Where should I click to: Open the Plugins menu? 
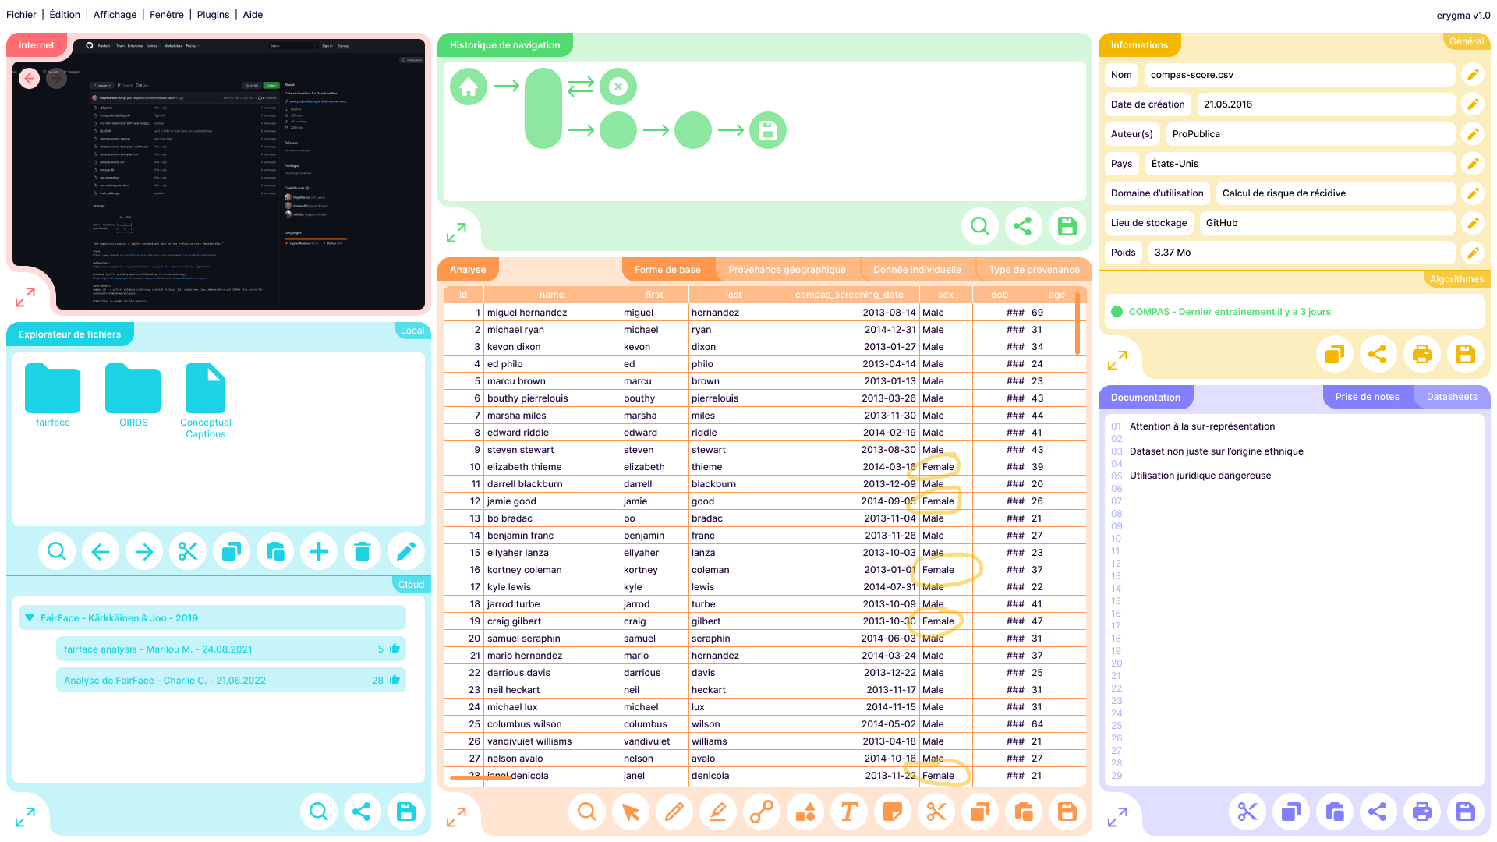(213, 14)
